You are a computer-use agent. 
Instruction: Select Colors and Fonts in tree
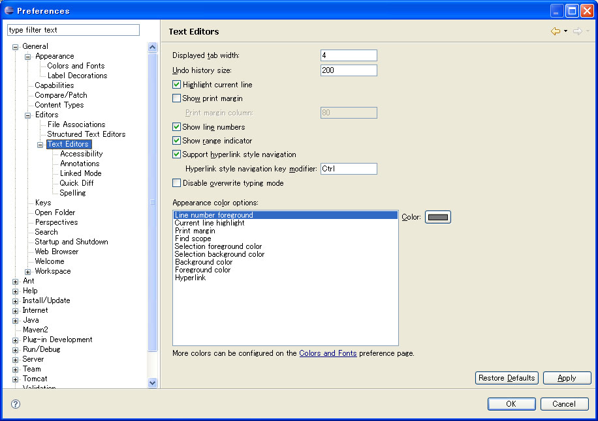pyautogui.click(x=76, y=66)
